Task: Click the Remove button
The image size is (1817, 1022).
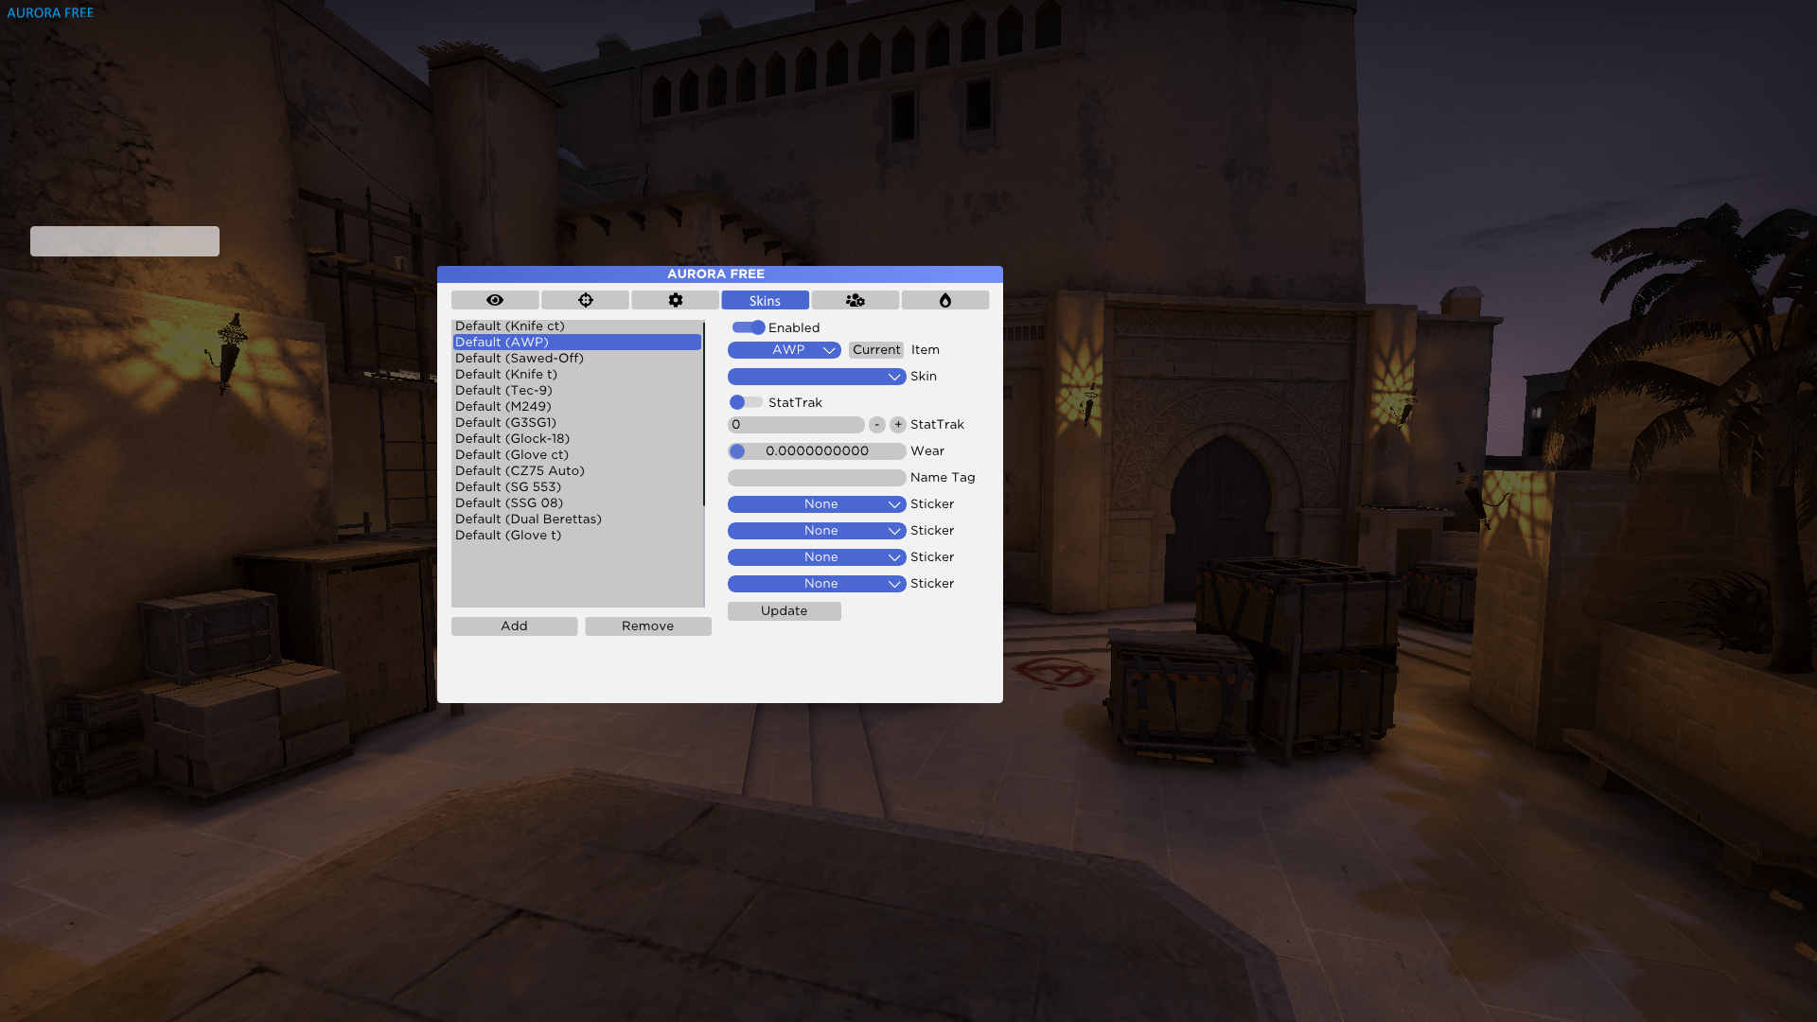Action: (647, 626)
